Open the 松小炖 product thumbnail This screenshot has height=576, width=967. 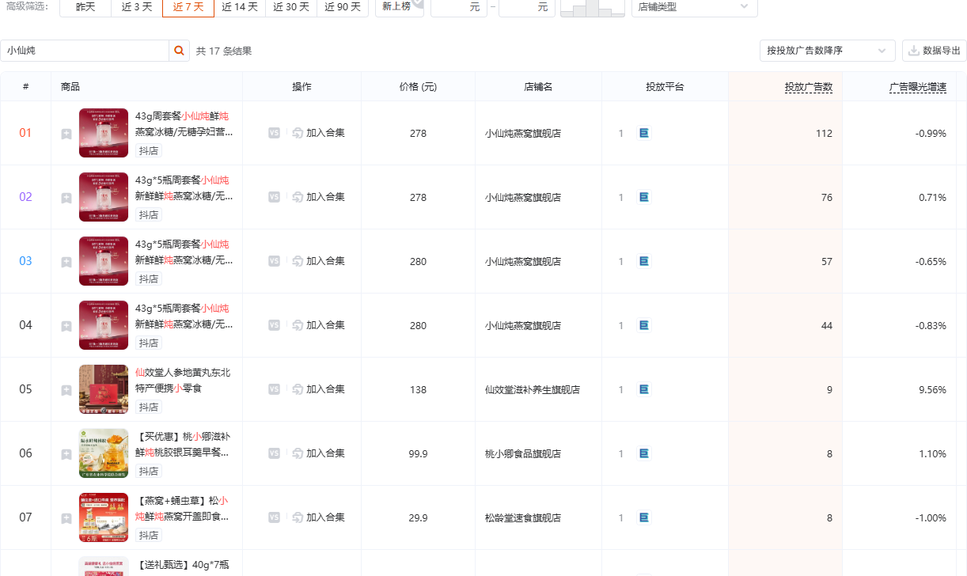coord(104,517)
